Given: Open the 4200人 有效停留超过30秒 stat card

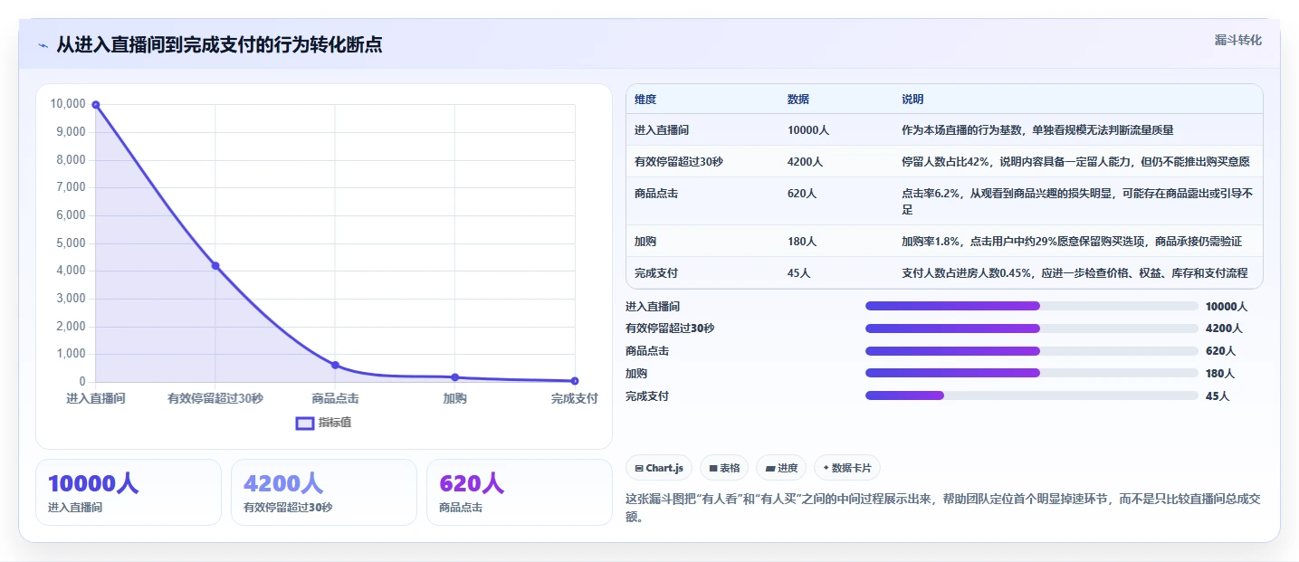Looking at the screenshot, I should tap(323, 492).
